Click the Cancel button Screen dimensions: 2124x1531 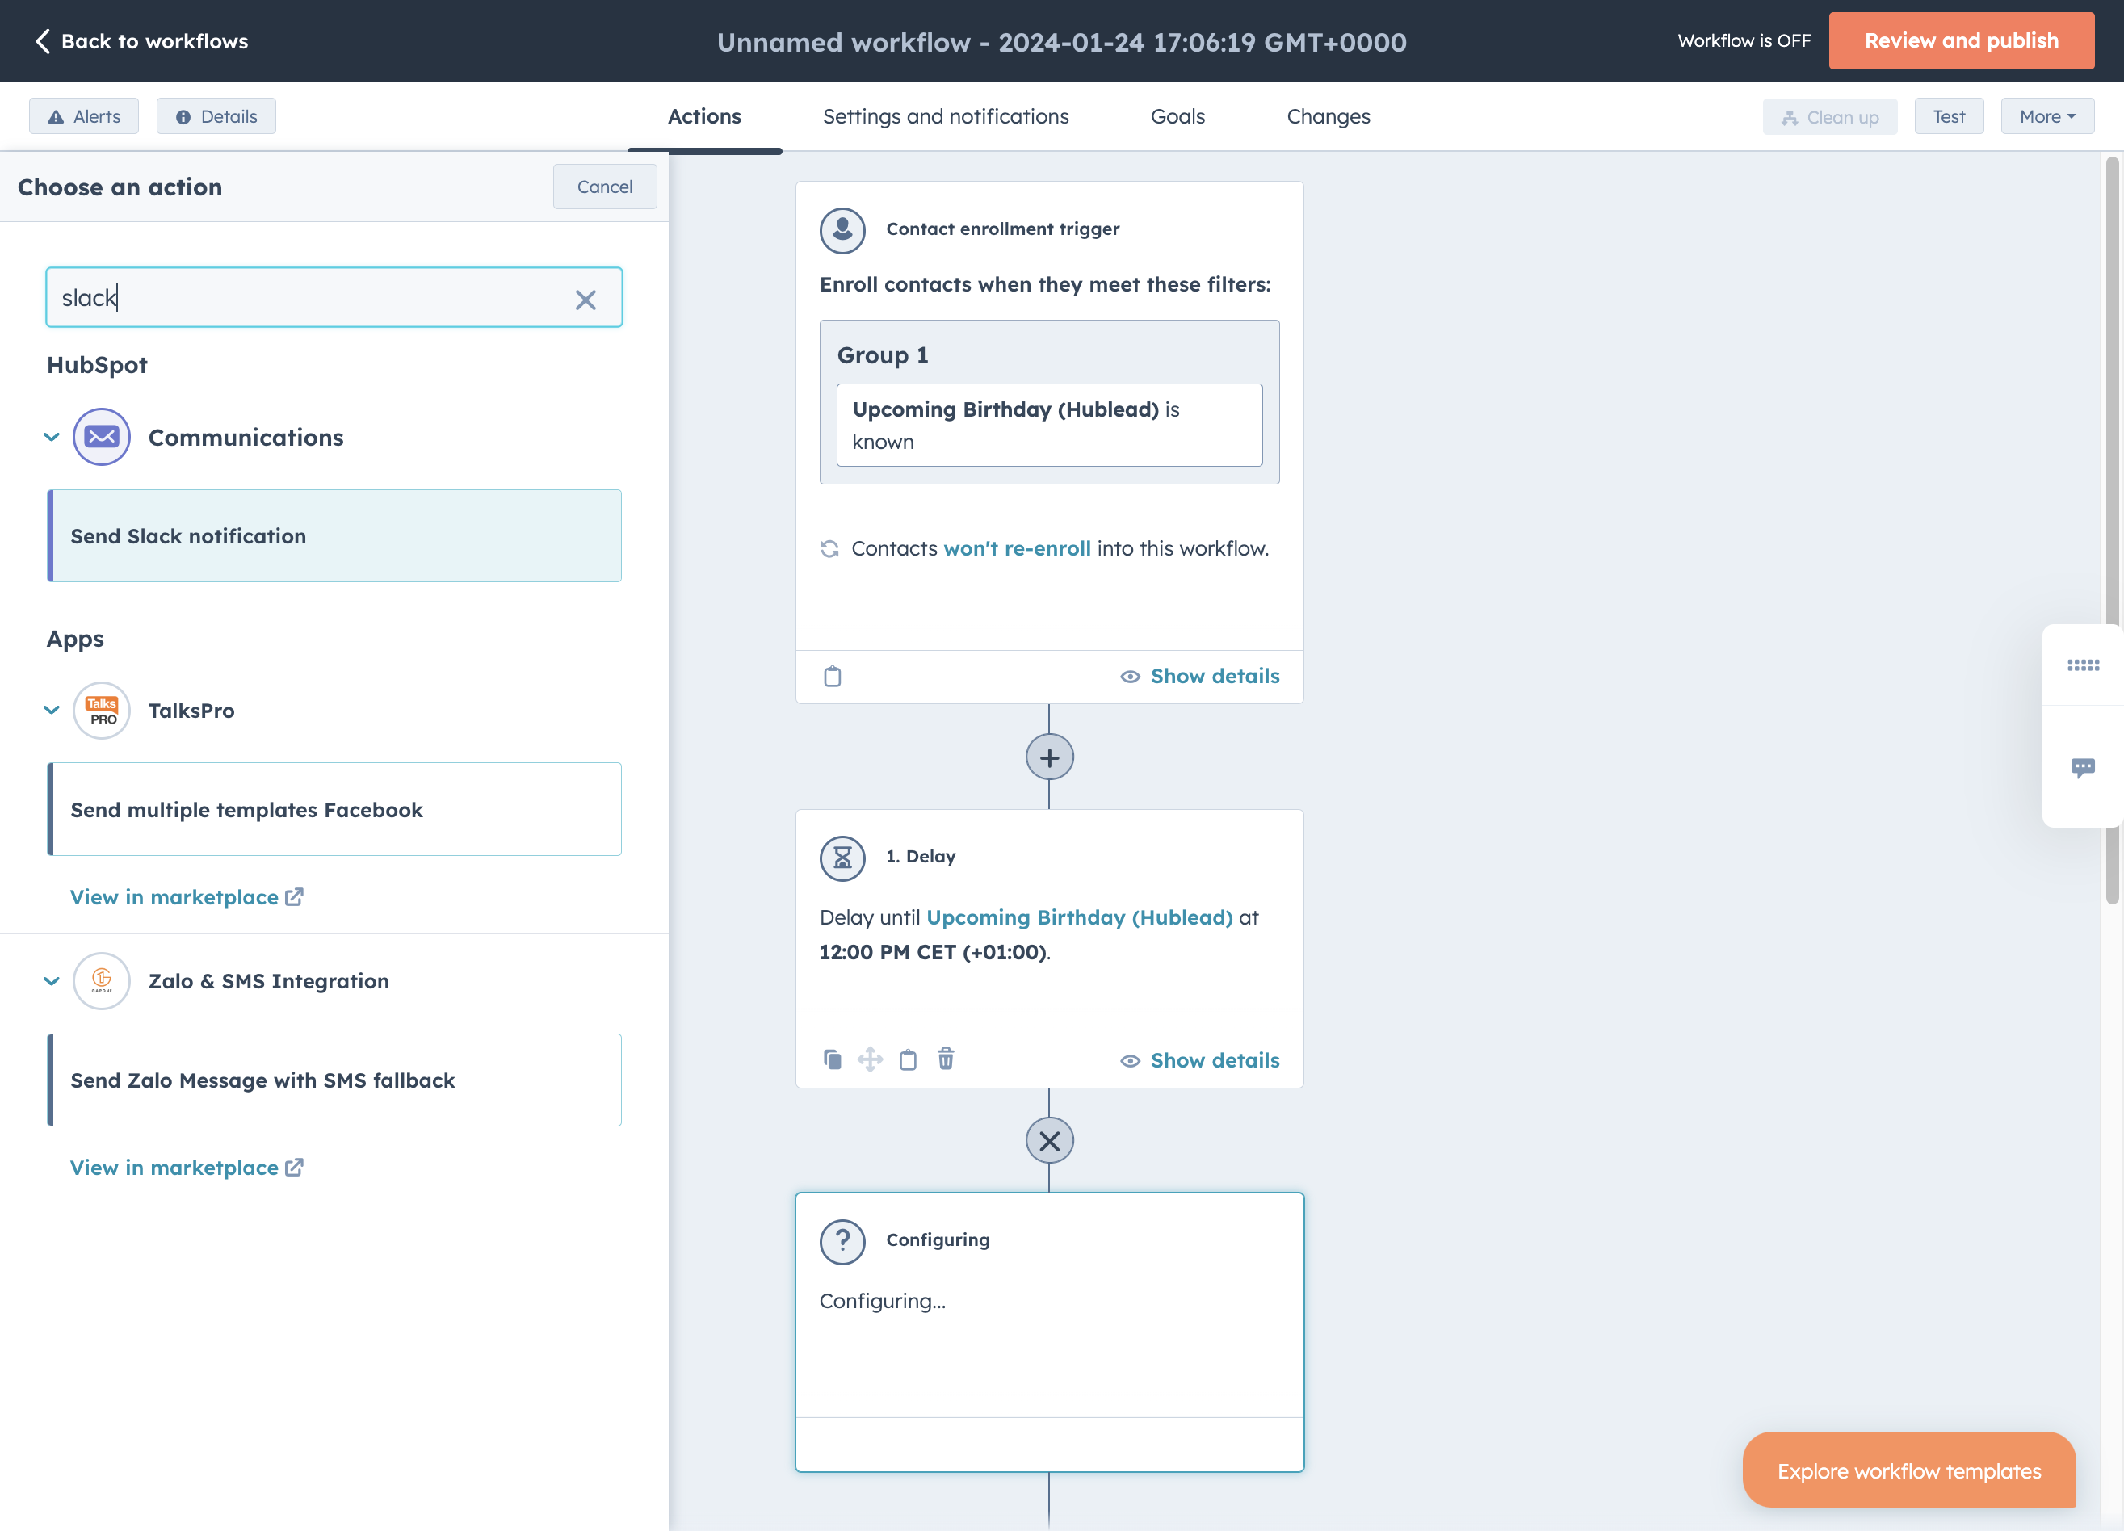point(604,187)
